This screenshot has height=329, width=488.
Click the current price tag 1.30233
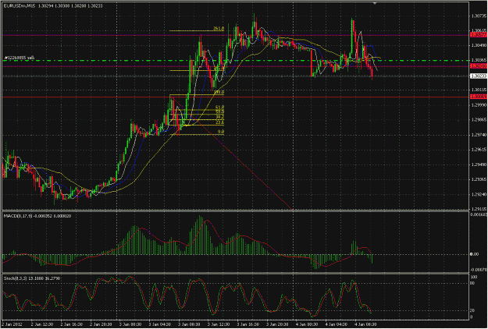[x=478, y=76]
